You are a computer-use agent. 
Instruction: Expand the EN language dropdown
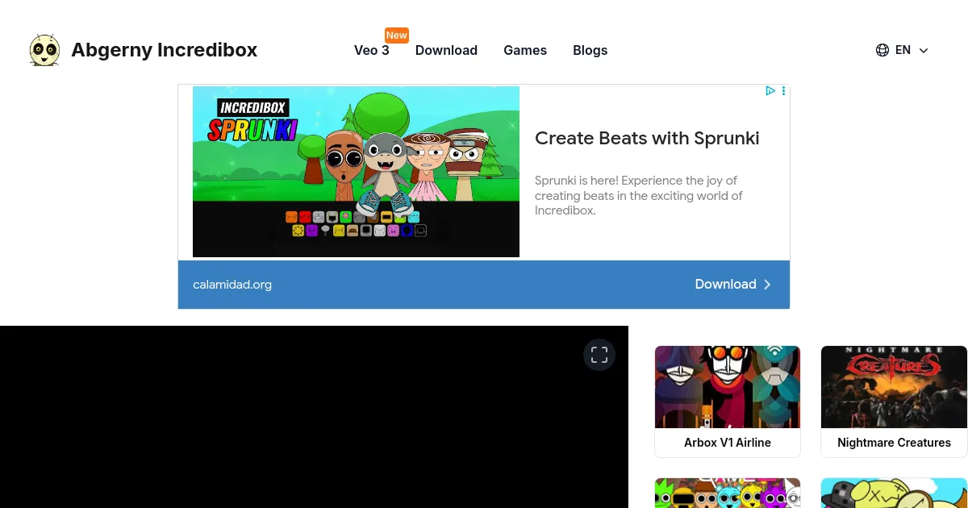tap(923, 50)
